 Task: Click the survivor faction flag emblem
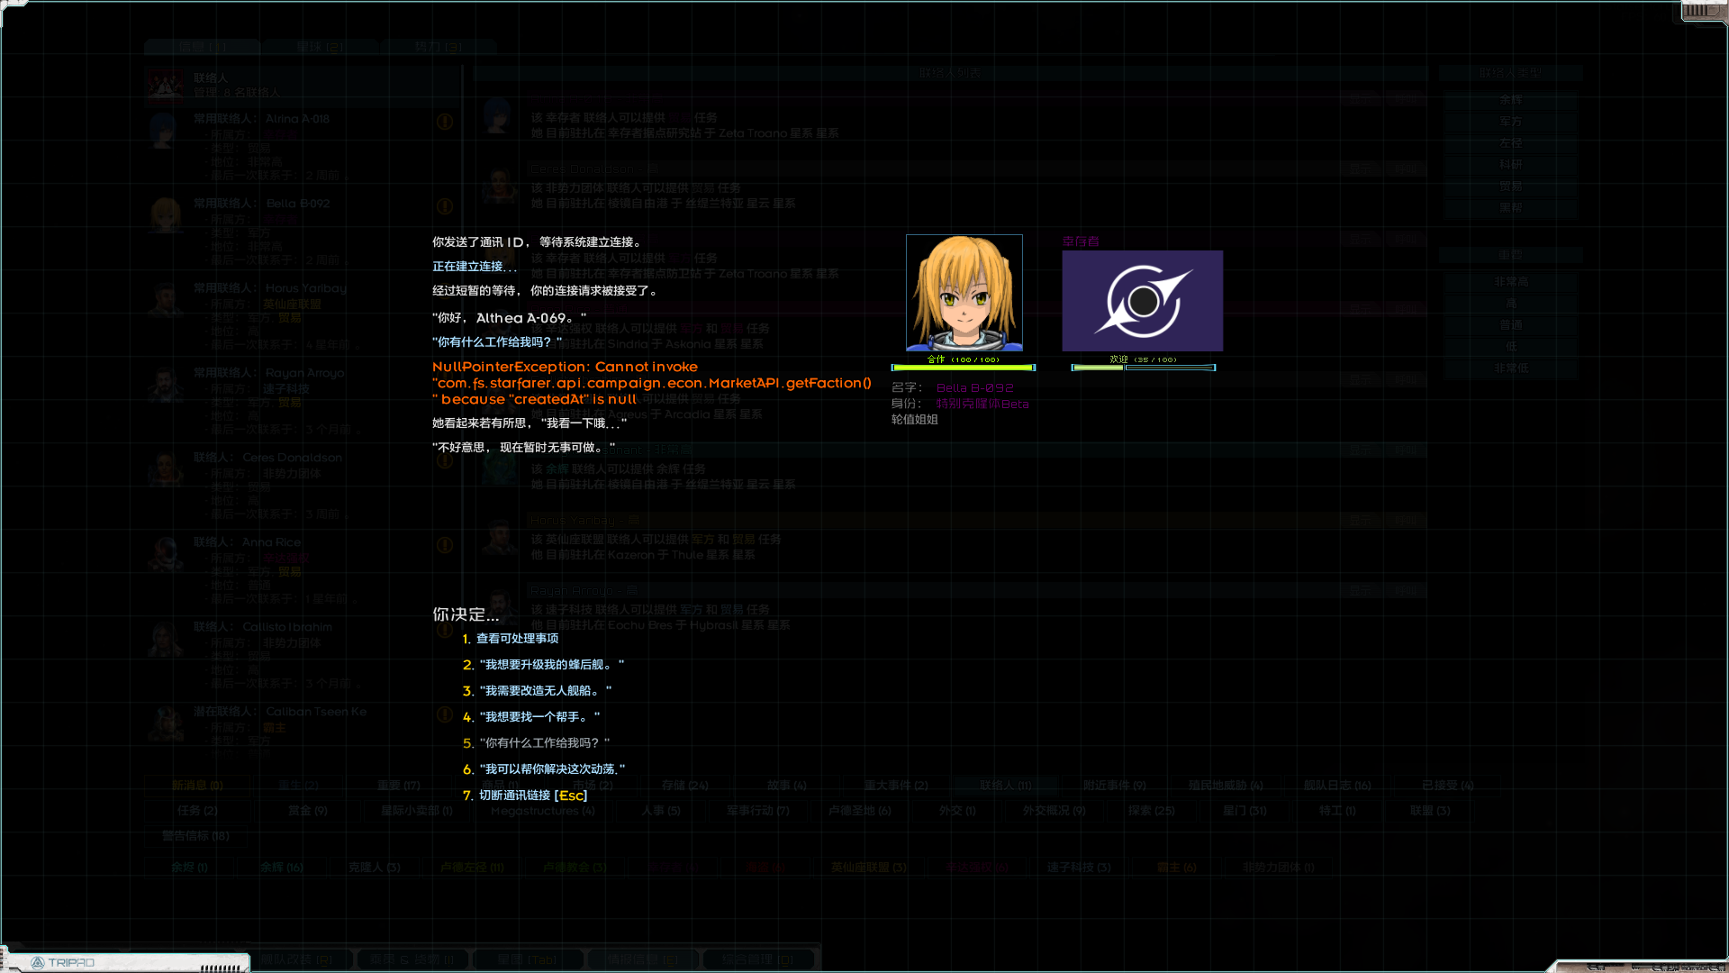click(x=1142, y=301)
